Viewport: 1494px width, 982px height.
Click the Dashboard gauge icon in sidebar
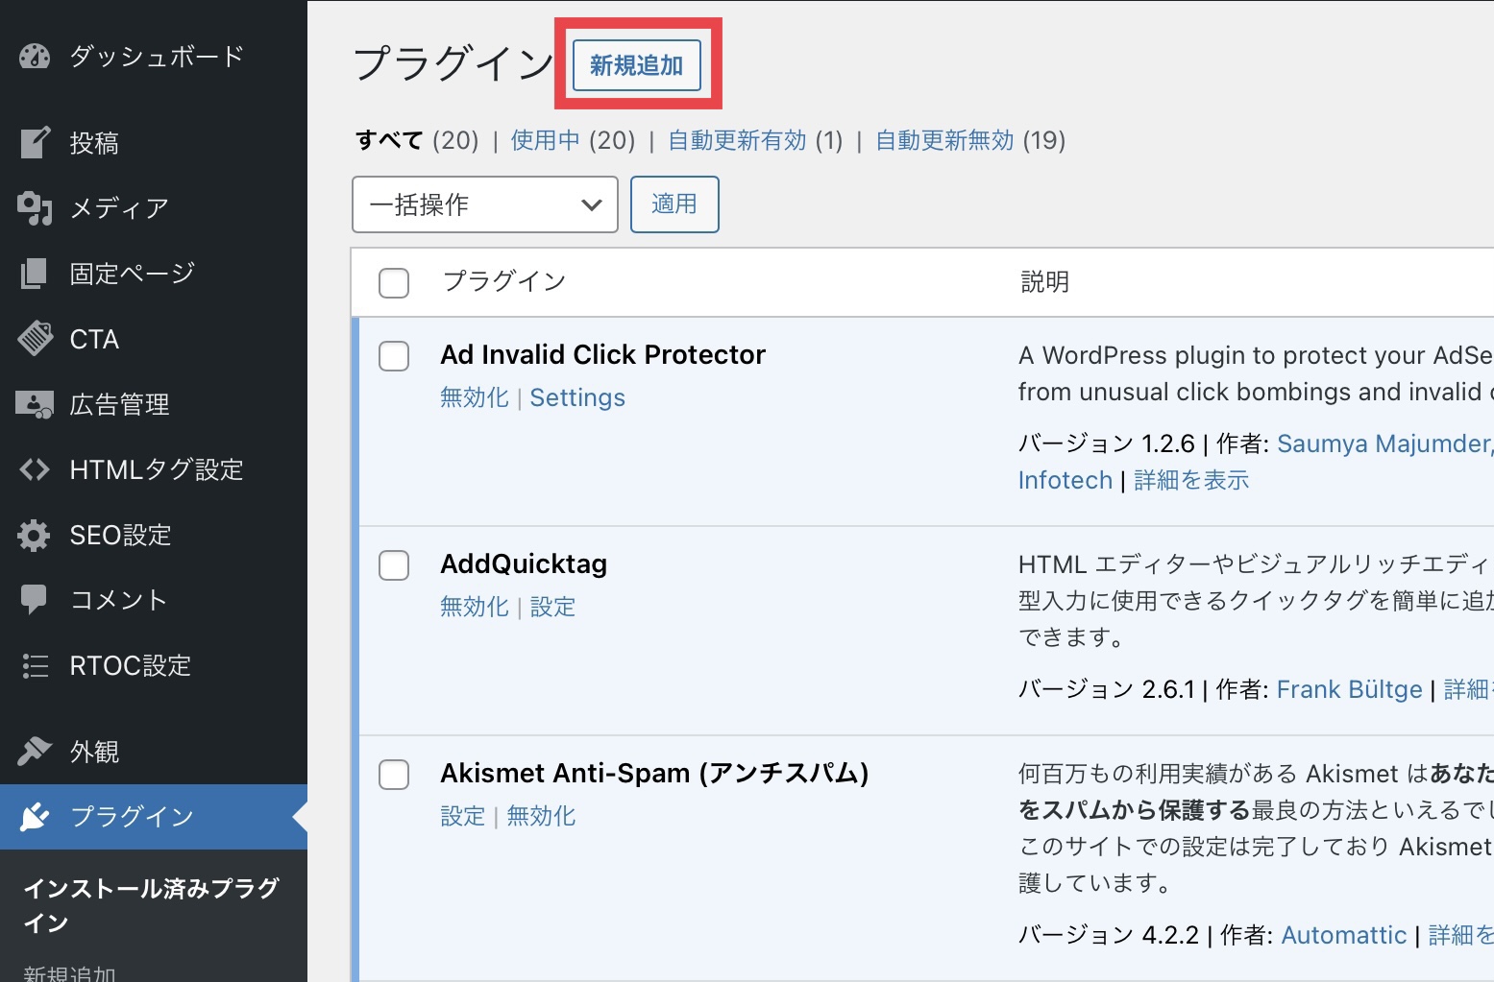(x=35, y=57)
